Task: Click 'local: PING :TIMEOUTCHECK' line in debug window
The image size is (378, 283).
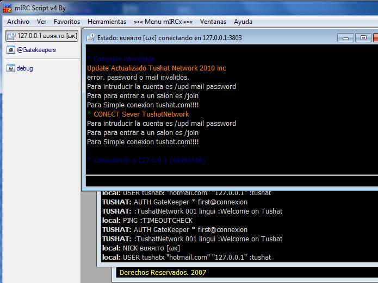Action: coord(147,220)
